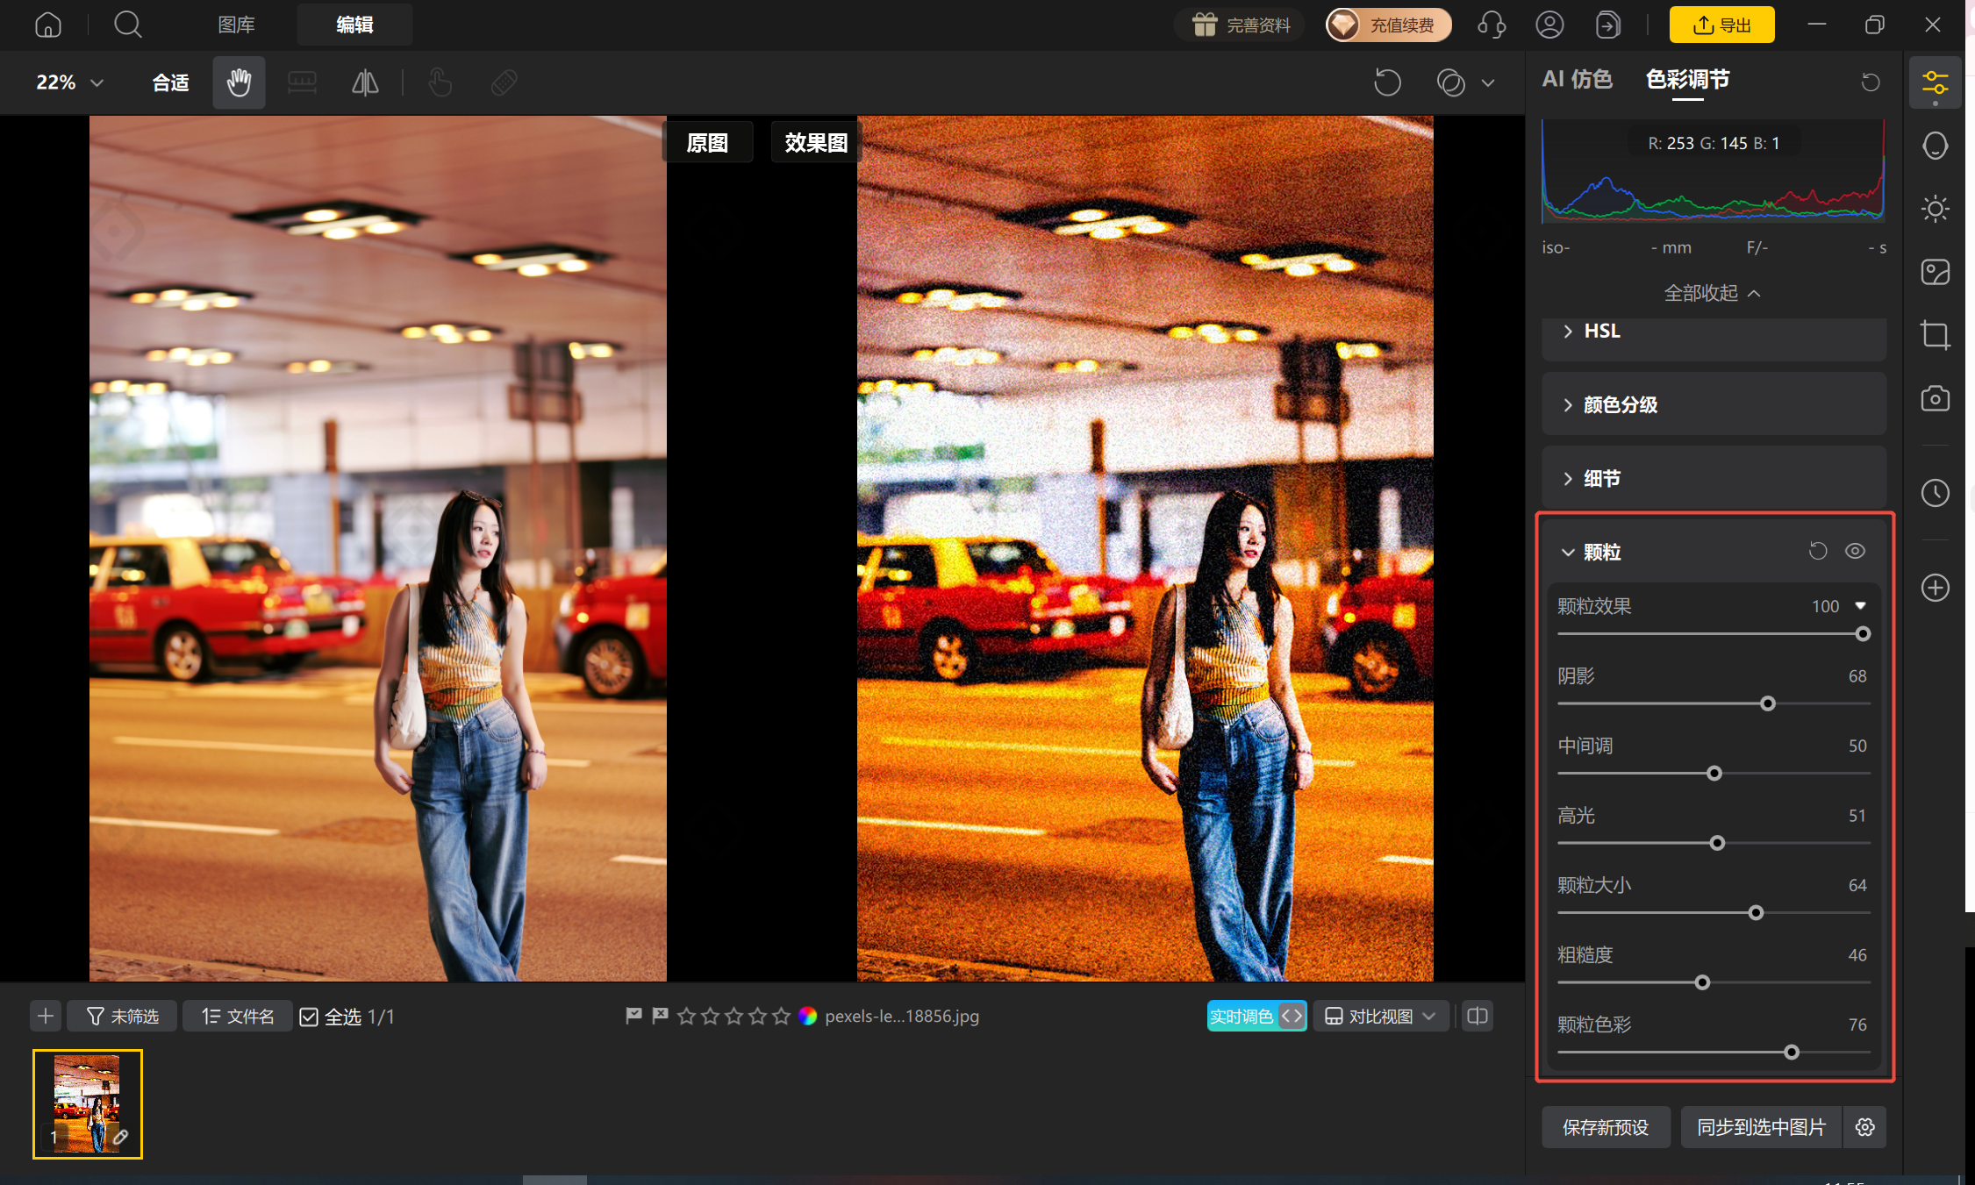Click the 阴影 slider handle
1975x1185 pixels.
pyautogui.click(x=1768, y=703)
